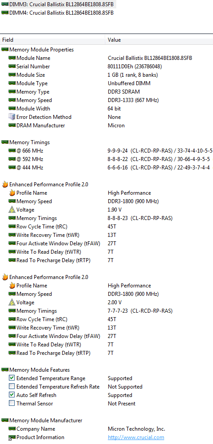213x444 pixels.
Task: Select the DIMM4 Crucial Ballistix entry
Action: (x=58, y=13)
